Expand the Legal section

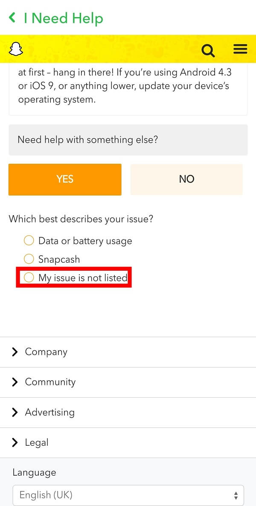[38, 443]
